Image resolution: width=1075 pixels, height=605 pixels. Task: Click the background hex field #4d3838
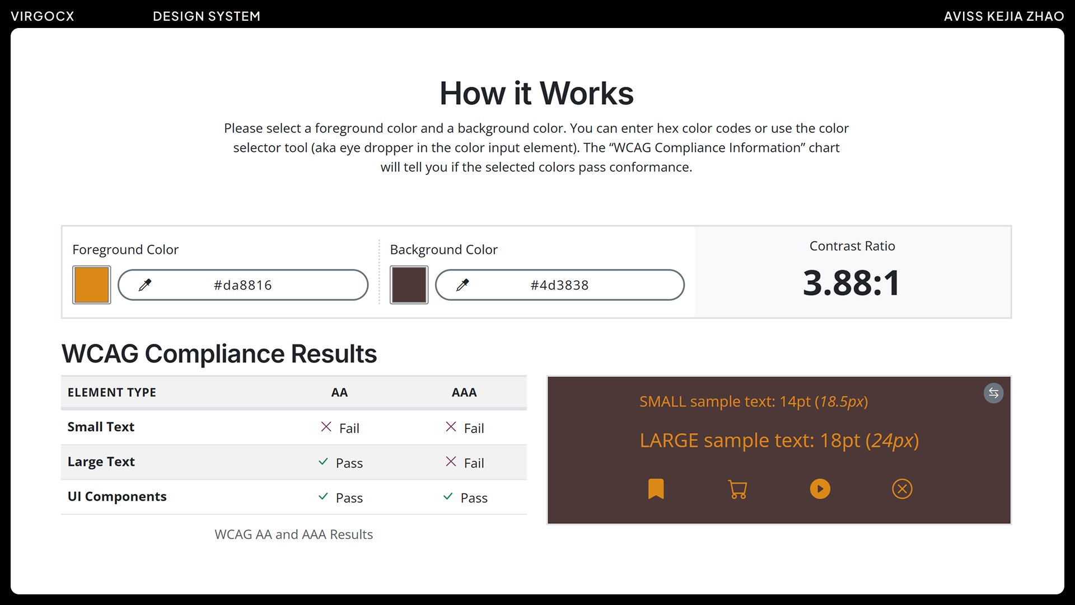(560, 285)
